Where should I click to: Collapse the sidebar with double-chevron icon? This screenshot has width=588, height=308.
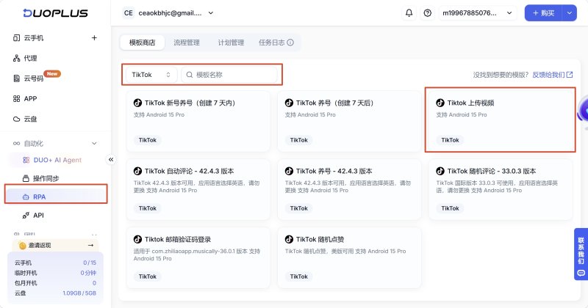(111, 160)
